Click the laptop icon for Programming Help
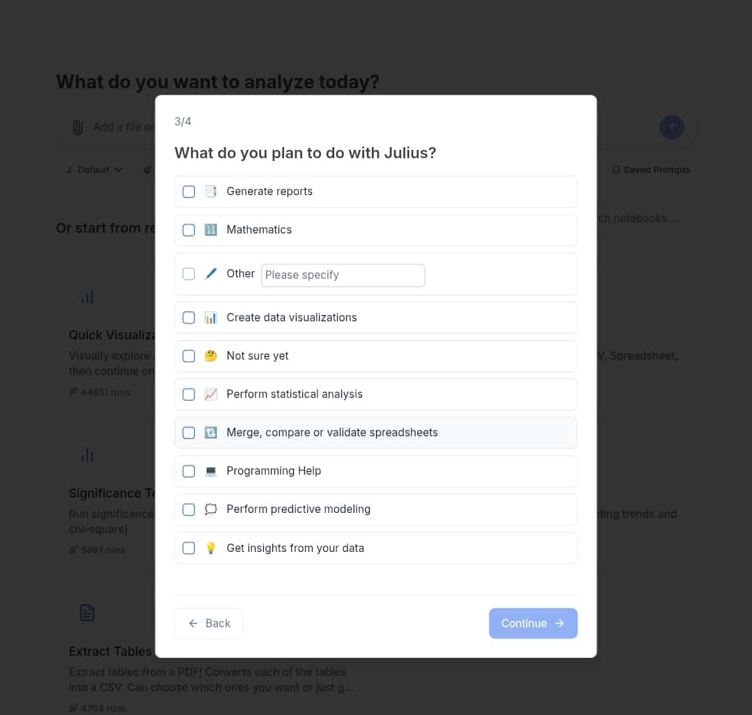The width and height of the screenshot is (752, 715). click(x=210, y=471)
